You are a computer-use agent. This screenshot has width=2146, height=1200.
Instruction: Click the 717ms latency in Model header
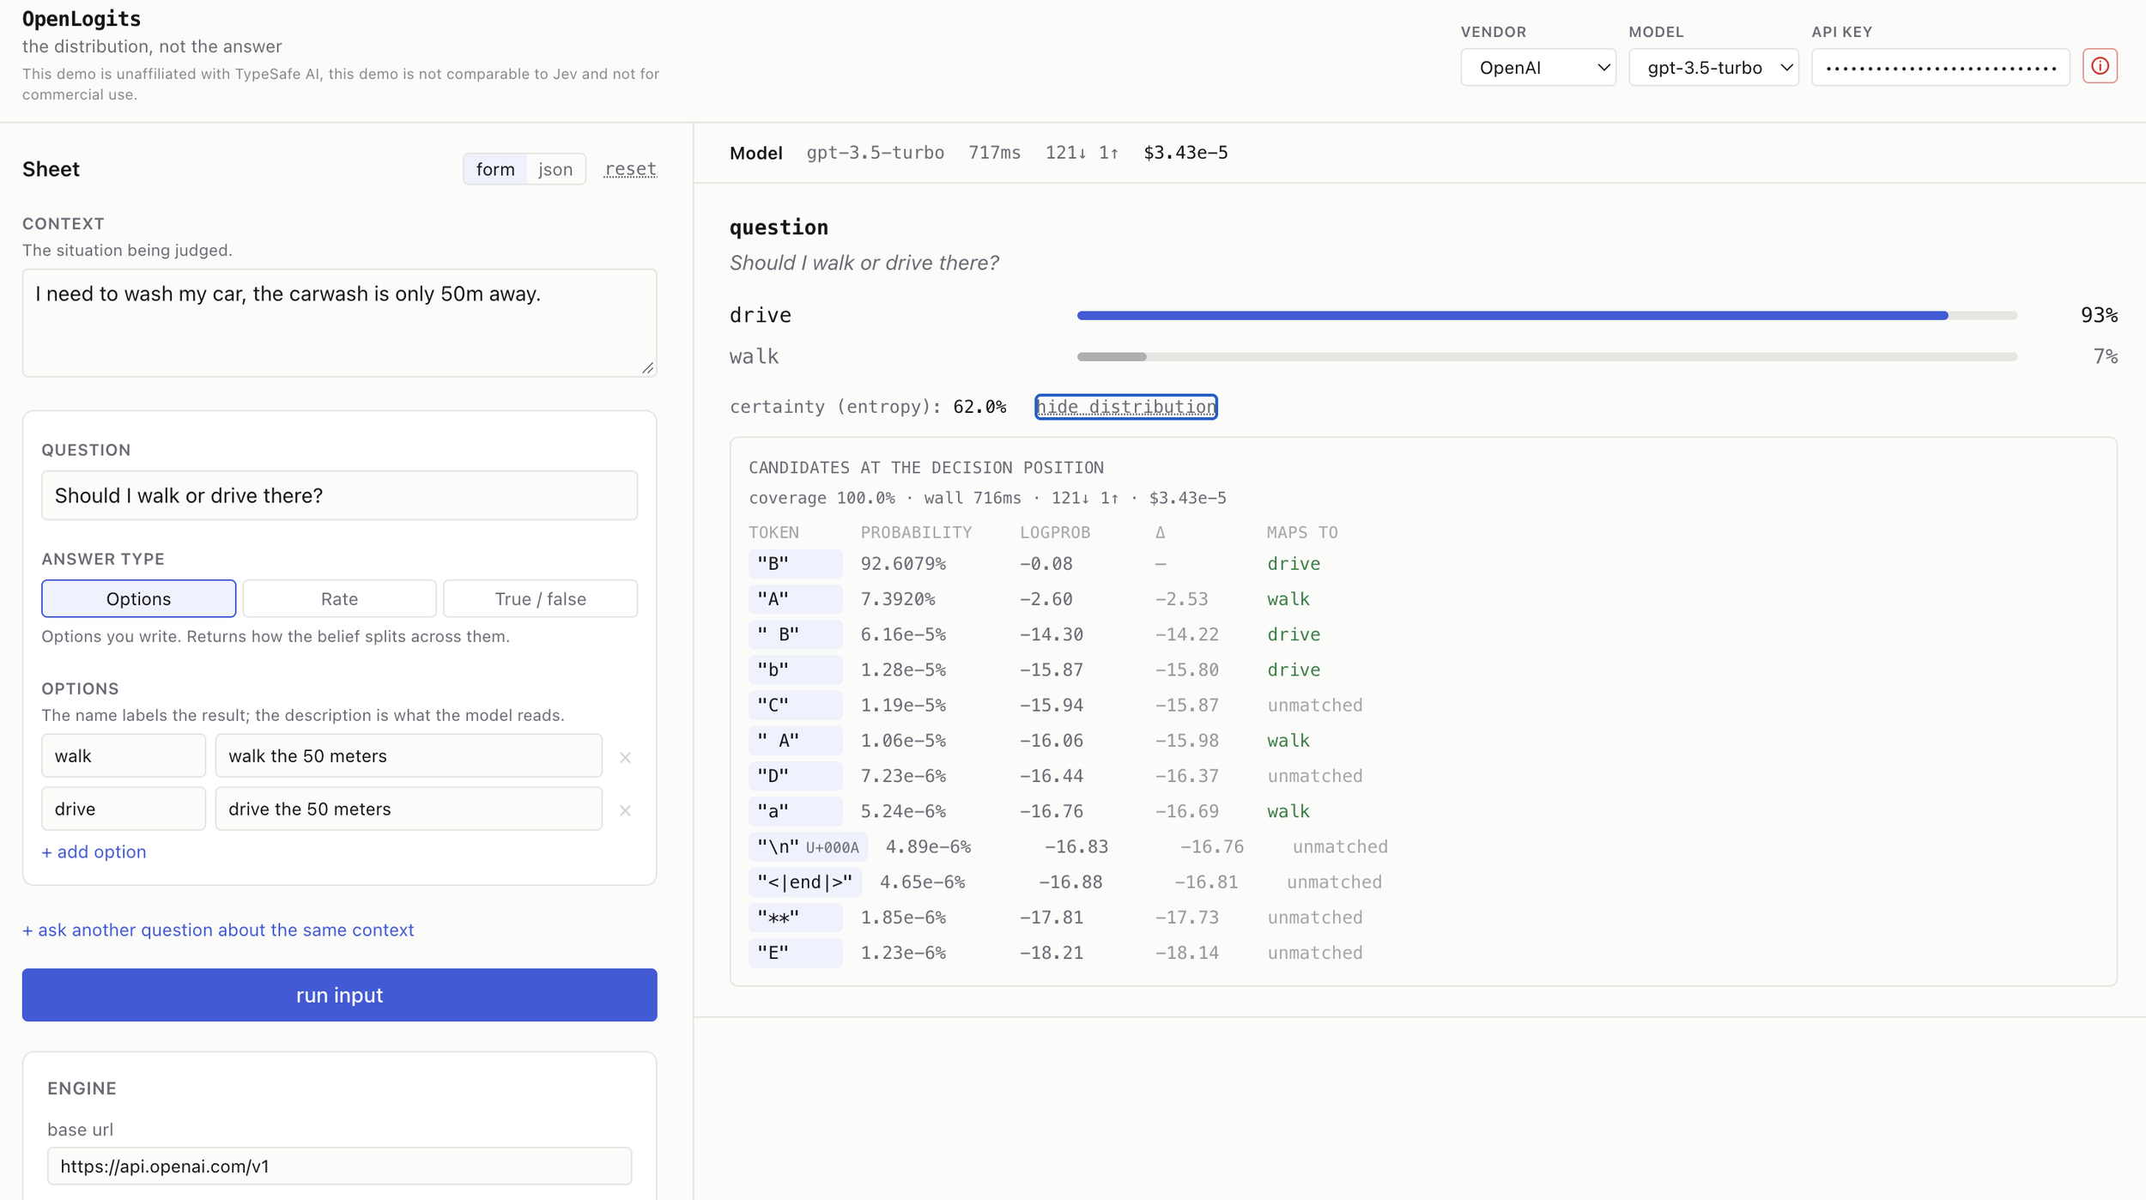tap(994, 153)
